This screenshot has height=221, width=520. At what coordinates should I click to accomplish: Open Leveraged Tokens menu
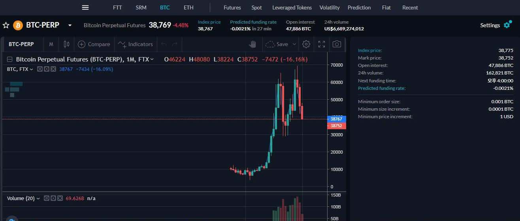pos(292,7)
